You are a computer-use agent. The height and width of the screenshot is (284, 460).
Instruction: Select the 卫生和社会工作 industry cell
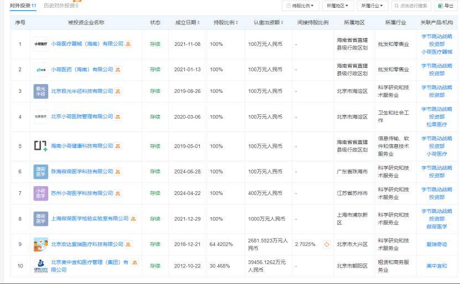click(x=394, y=117)
